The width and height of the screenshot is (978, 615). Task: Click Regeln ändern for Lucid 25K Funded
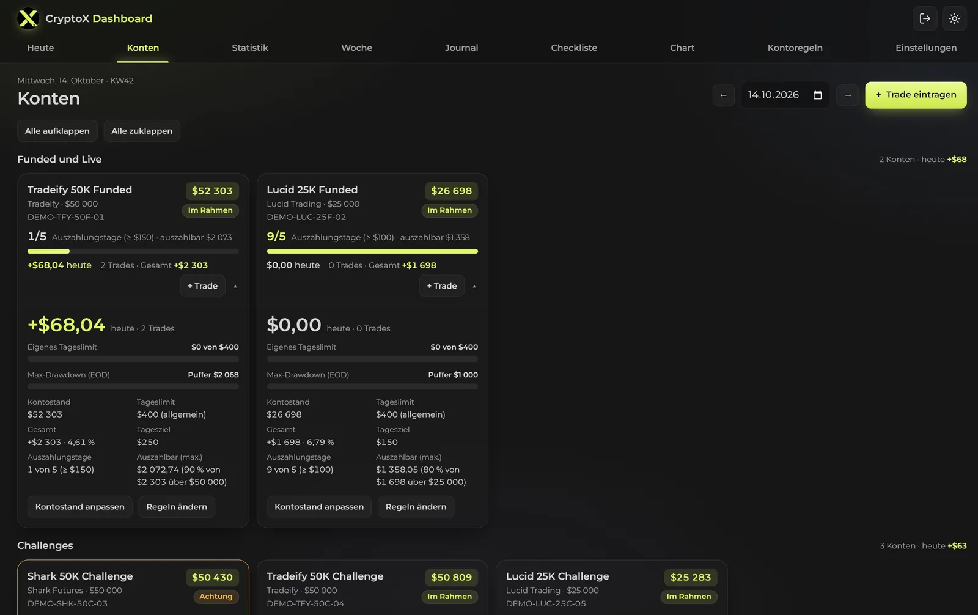[416, 507]
